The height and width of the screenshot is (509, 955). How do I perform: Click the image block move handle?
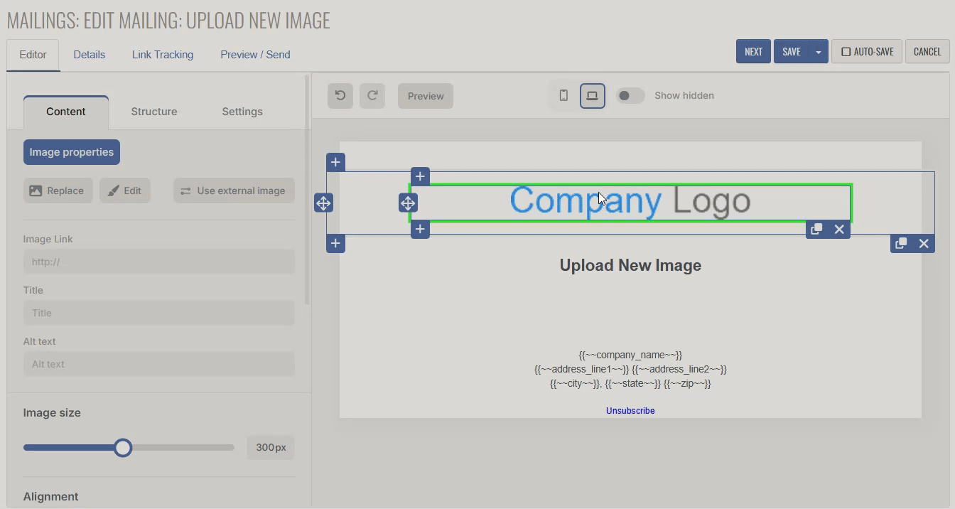pyautogui.click(x=408, y=203)
